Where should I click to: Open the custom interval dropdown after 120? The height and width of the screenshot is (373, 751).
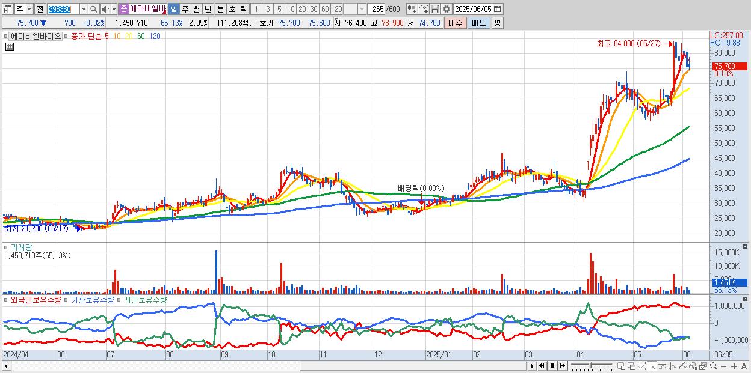[x=362, y=9]
